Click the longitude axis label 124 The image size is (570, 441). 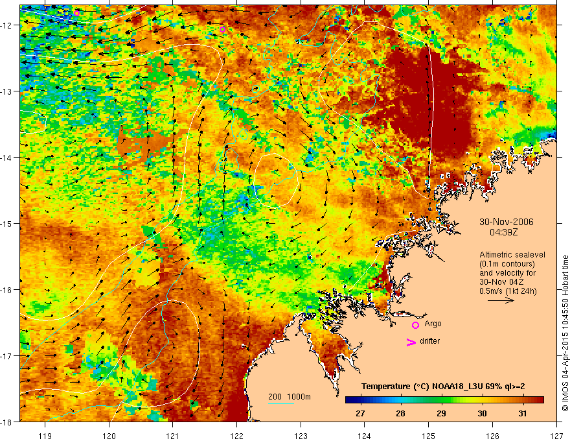coord(365,436)
